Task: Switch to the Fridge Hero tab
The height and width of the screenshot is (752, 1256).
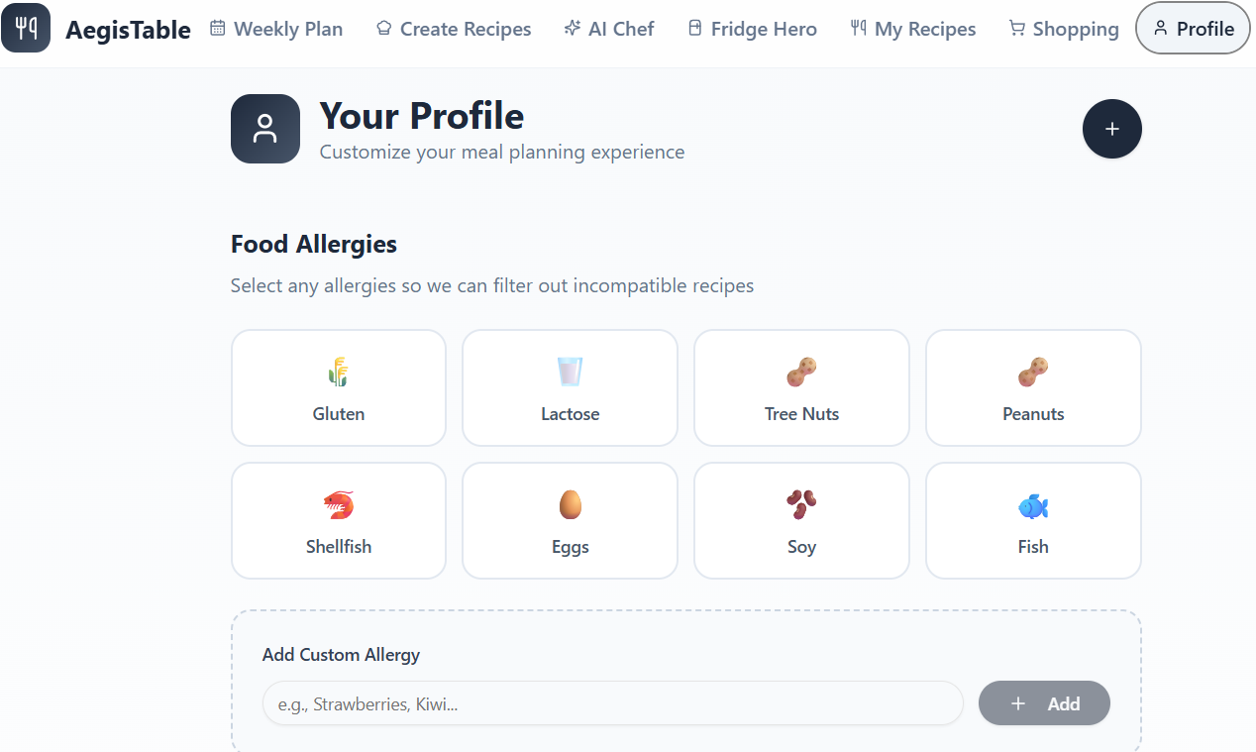Action: [x=753, y=29]
